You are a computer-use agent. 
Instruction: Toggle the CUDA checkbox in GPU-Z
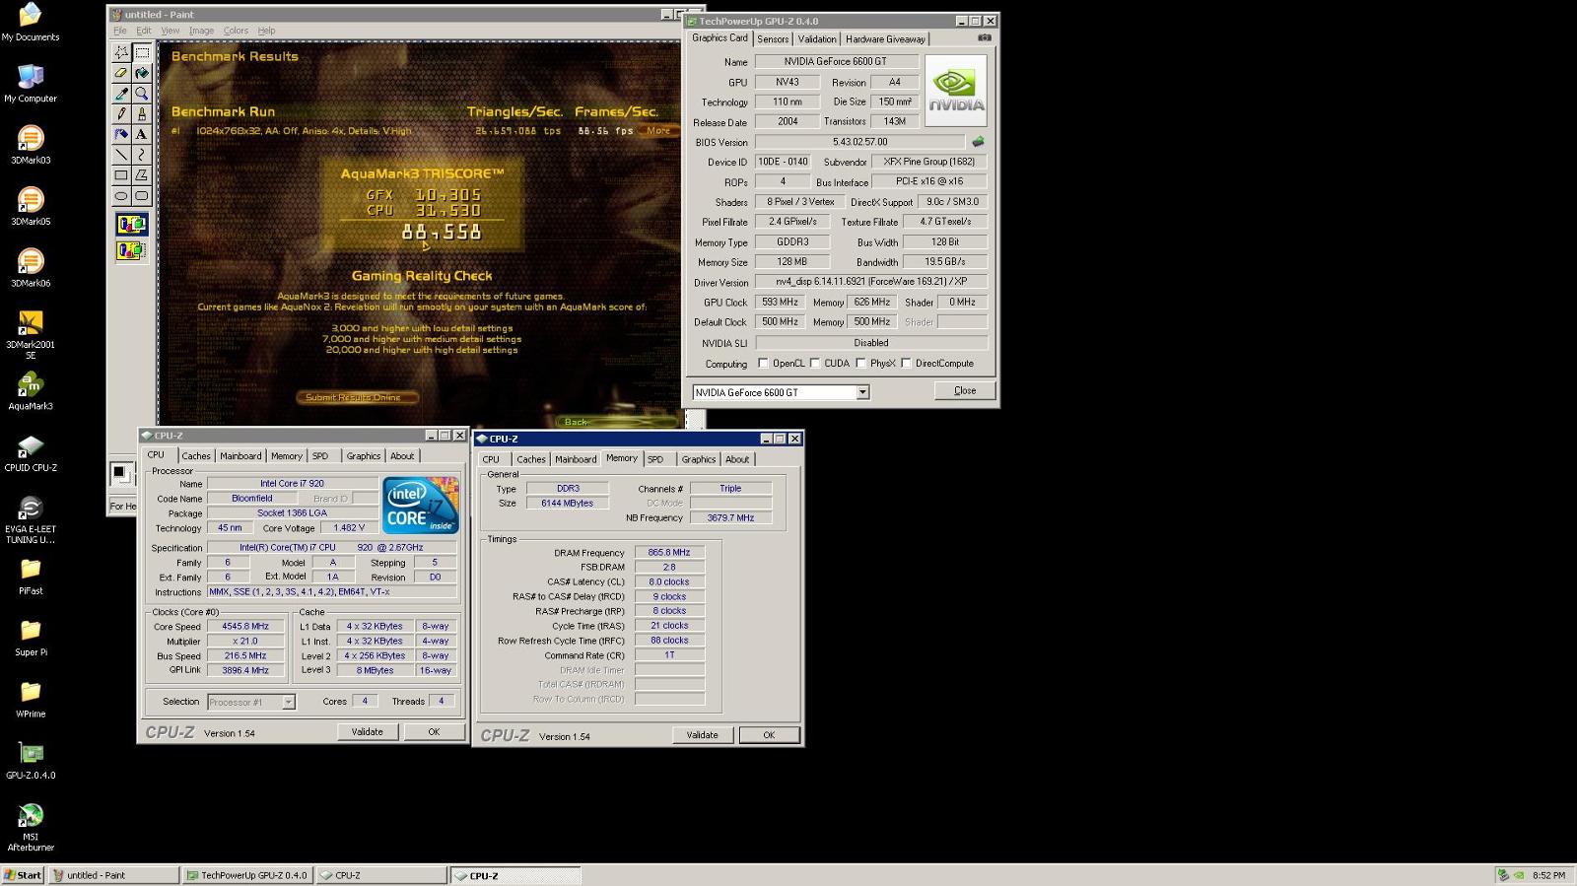tap(815, 363)
